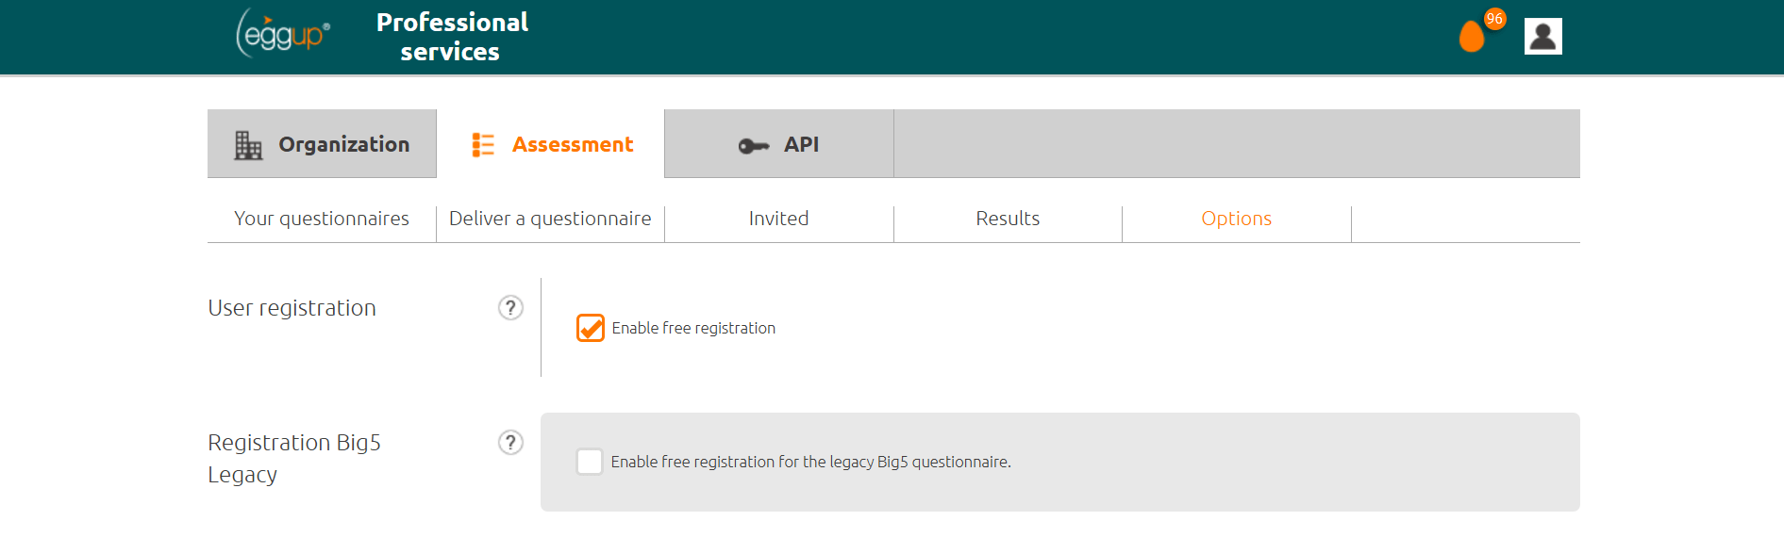Open Deliver a questionnaire
This screenshot has width=1784, height=537.
point(551,219)
